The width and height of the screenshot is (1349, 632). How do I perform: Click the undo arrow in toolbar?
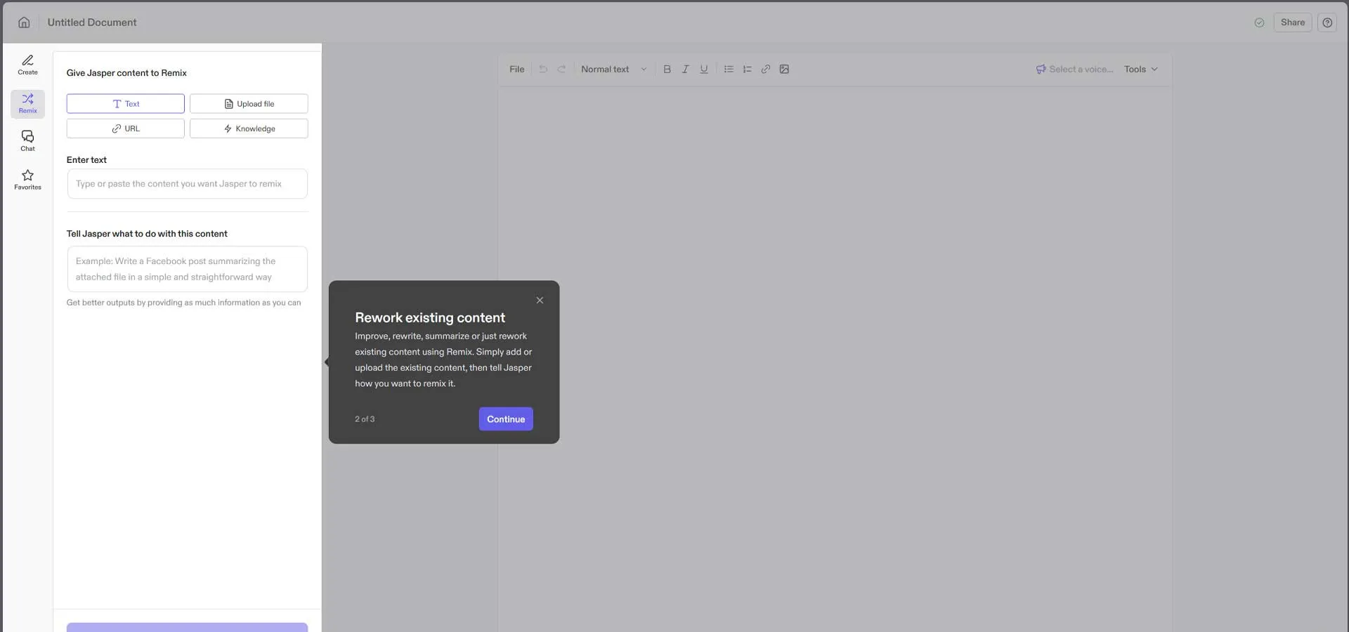pyautogui.click(x=543, y=69)
